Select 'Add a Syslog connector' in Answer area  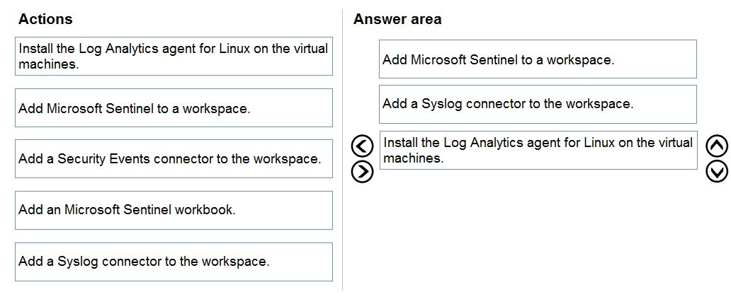coord(538,104)
